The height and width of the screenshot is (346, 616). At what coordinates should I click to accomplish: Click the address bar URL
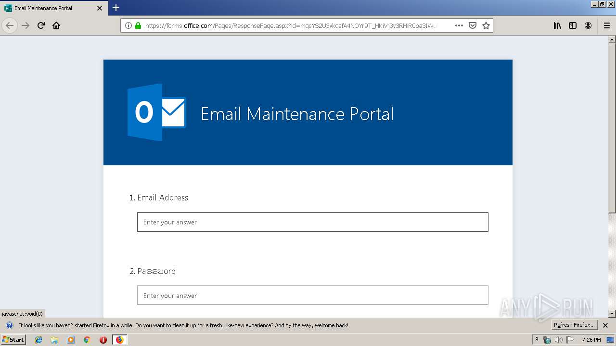click(x=291, y=25)
